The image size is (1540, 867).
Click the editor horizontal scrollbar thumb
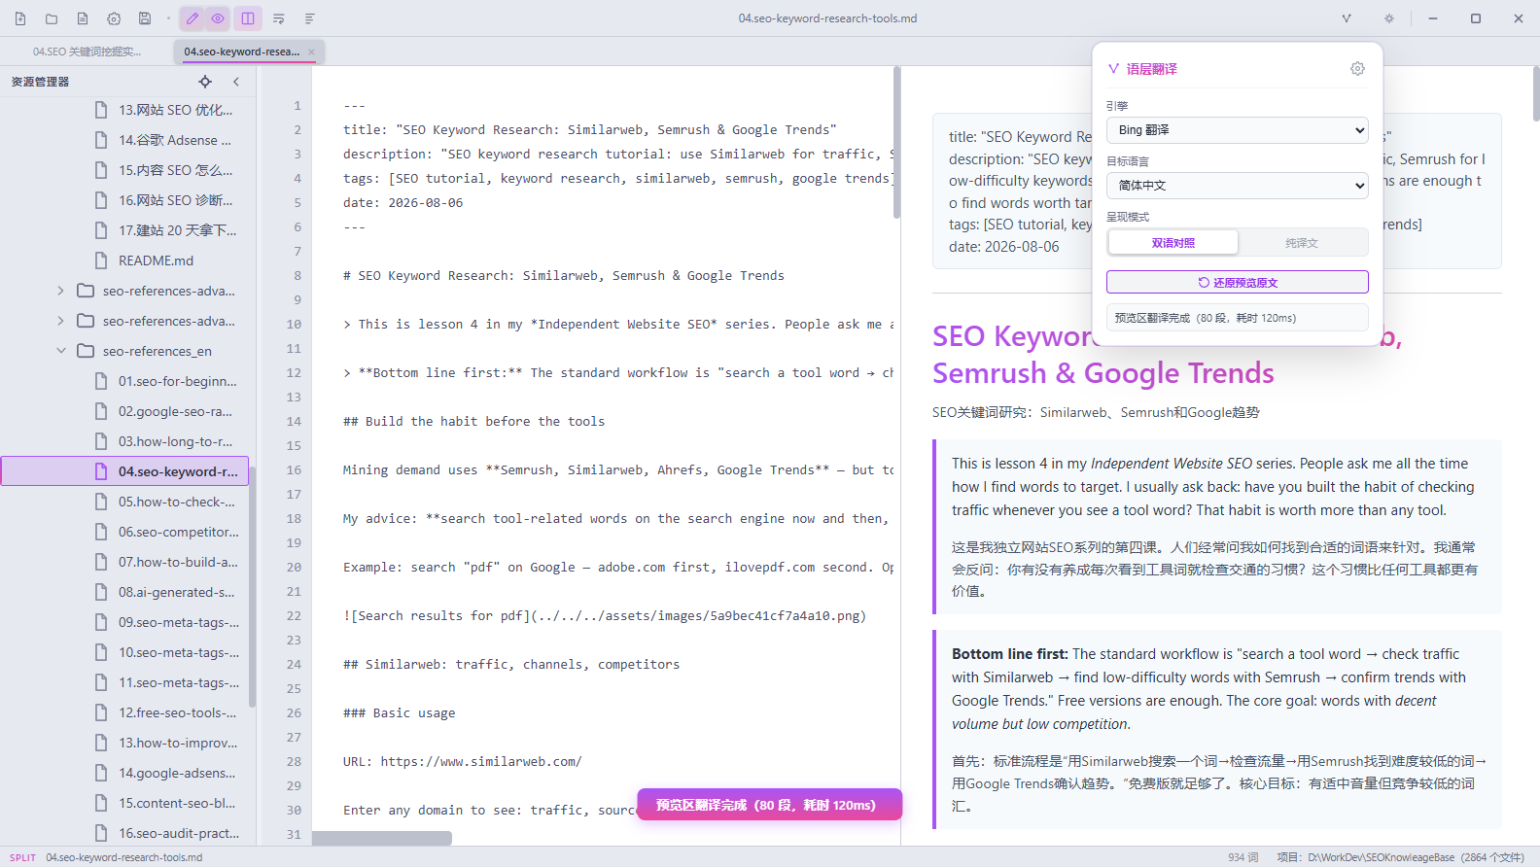pyautogui.click(x=382, y=838)
